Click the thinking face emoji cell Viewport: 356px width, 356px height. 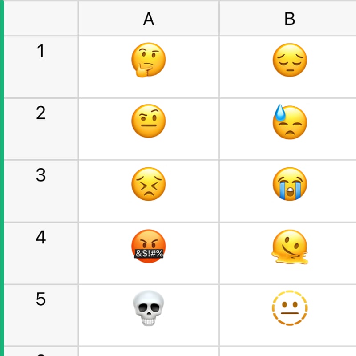click(148, 61)
